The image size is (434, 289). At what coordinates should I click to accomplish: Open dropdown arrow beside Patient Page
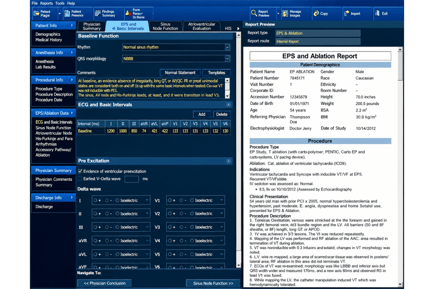pos(60,13)
